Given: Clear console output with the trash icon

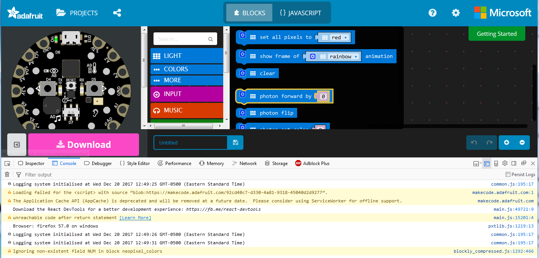Looking at the screenshot, I should click(x=7, y=174).
